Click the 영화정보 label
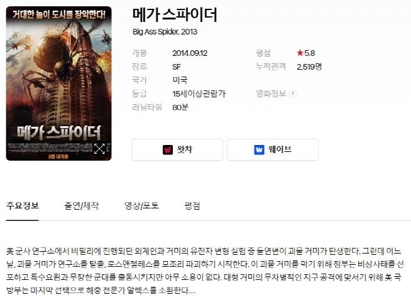The image size is (411, 300). [271, 94]
